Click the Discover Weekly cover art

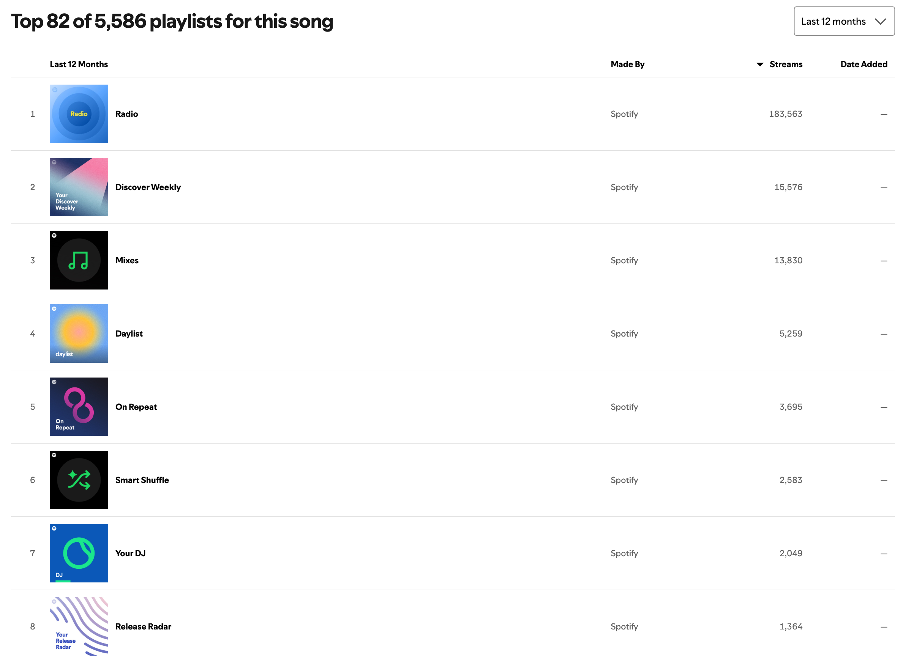79,187
